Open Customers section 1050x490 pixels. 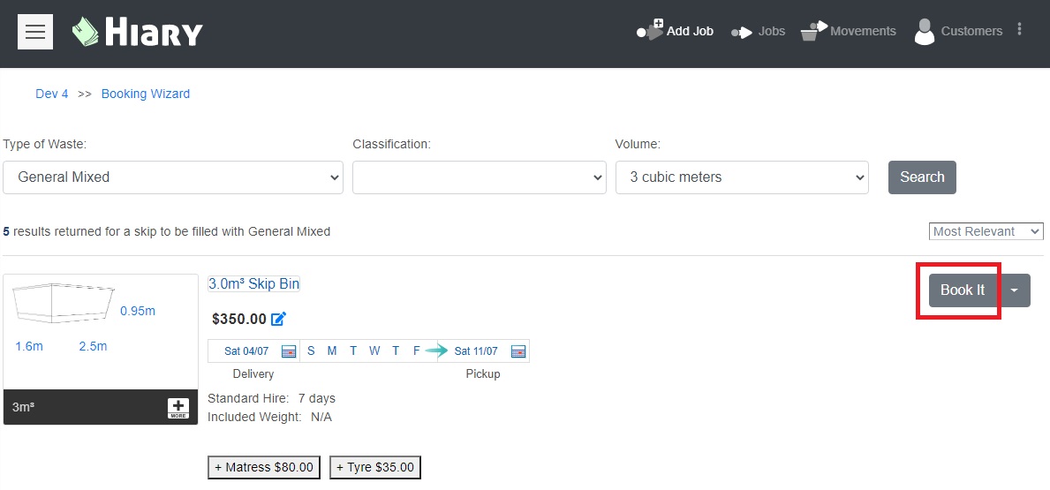[x=958, y=32]
